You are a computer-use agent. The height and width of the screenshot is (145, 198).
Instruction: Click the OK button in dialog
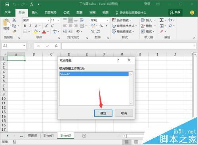[x=103, y=113]
